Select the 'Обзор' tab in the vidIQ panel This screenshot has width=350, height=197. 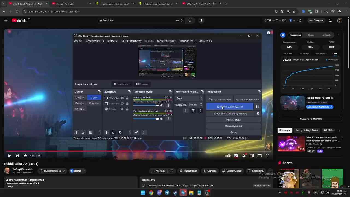pos(310,35)
